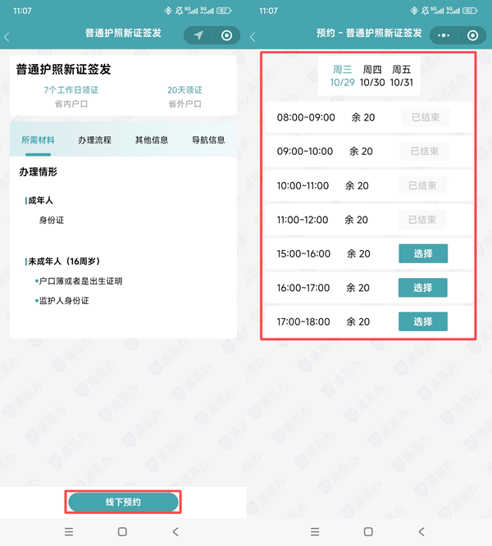Image resolution: width=492 pixels, height=546 pixels.
Task: Tap 已结束 for the 08:00~09:00 slot
Action: (426, 117)
